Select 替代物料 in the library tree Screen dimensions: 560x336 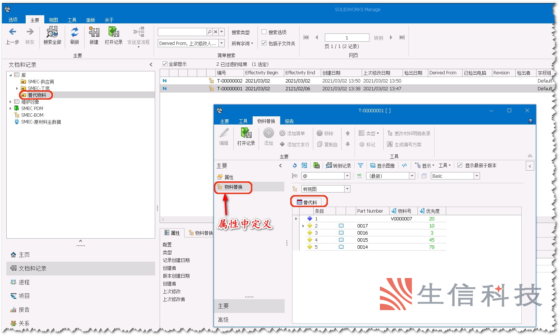click(x=37, y=95)
